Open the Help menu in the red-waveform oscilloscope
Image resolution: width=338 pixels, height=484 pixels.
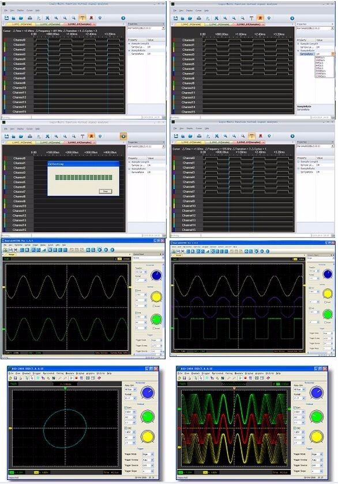coord(278,373)
